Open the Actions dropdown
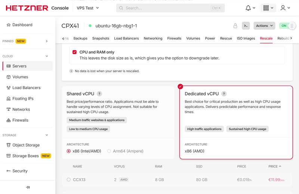 [x=264, y=26]
